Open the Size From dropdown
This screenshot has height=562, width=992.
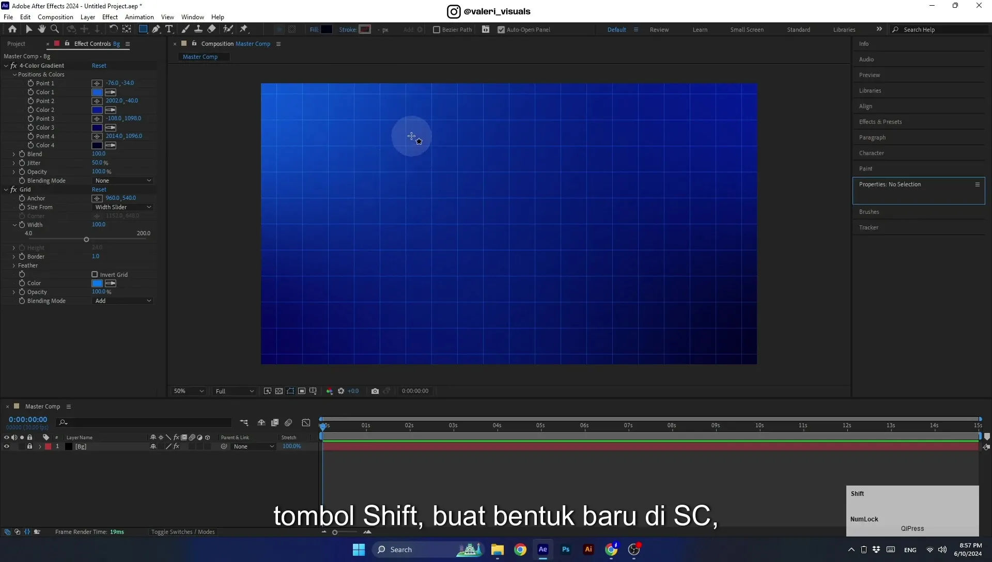(x=123, y=207)
